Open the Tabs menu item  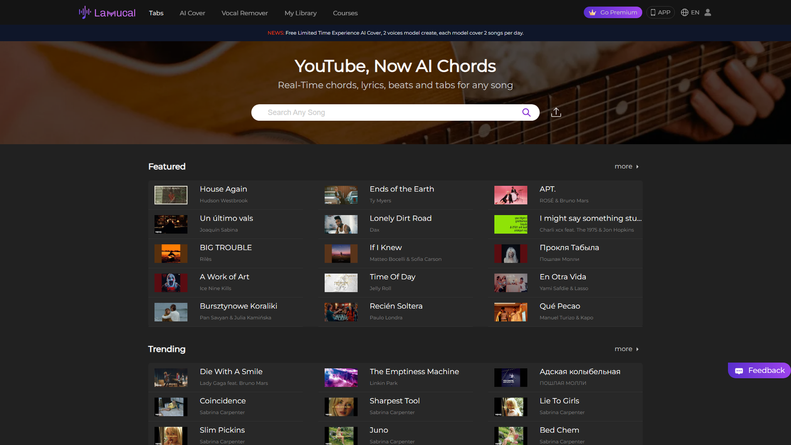point(156,13)
